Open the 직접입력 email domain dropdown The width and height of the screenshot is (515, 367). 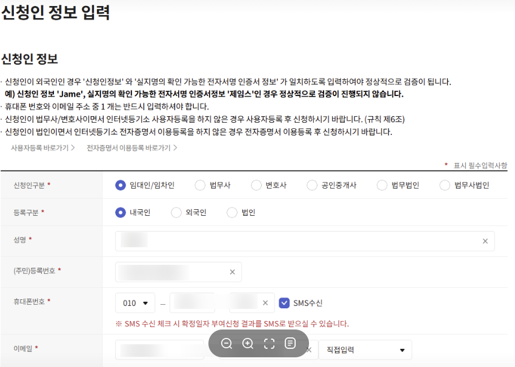(x=365, y=349)
